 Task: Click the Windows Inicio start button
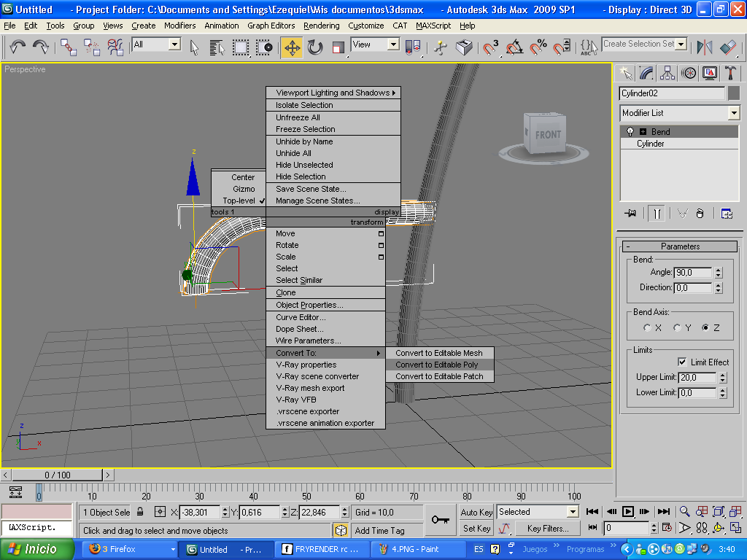pyautogui.click(x=37, y=549)
